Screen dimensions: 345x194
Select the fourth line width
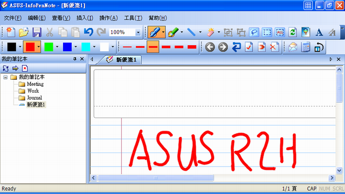(x=166, y=47)
